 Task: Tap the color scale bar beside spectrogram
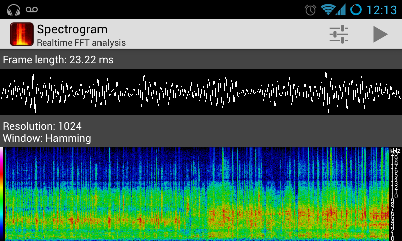[x=2, y=194]
